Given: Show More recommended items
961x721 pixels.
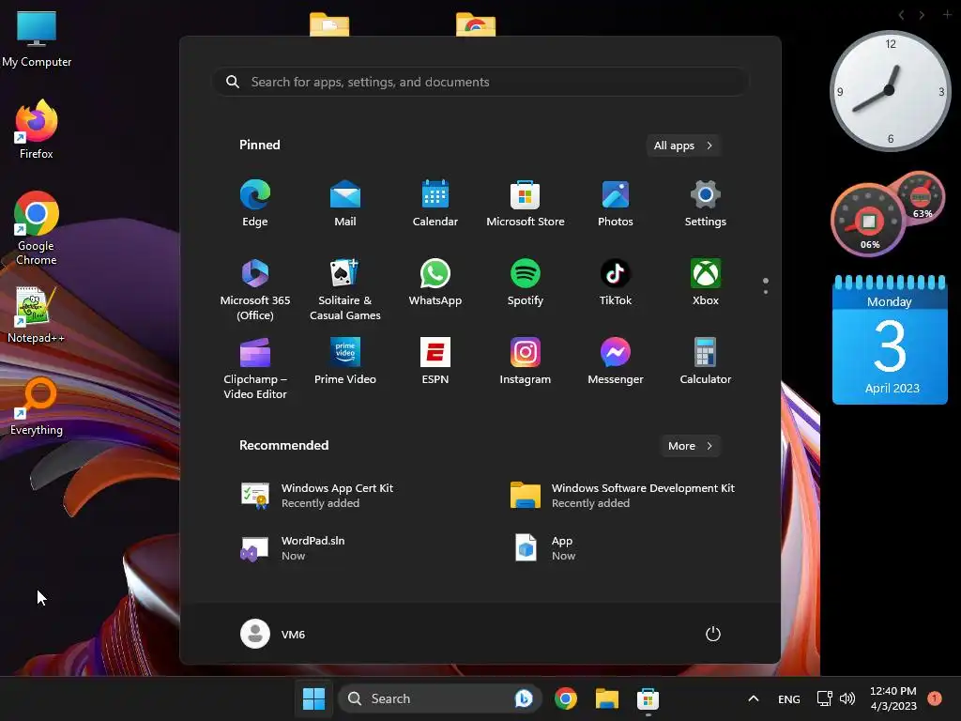Looking at the screenshot, I should tap(690, 446).
